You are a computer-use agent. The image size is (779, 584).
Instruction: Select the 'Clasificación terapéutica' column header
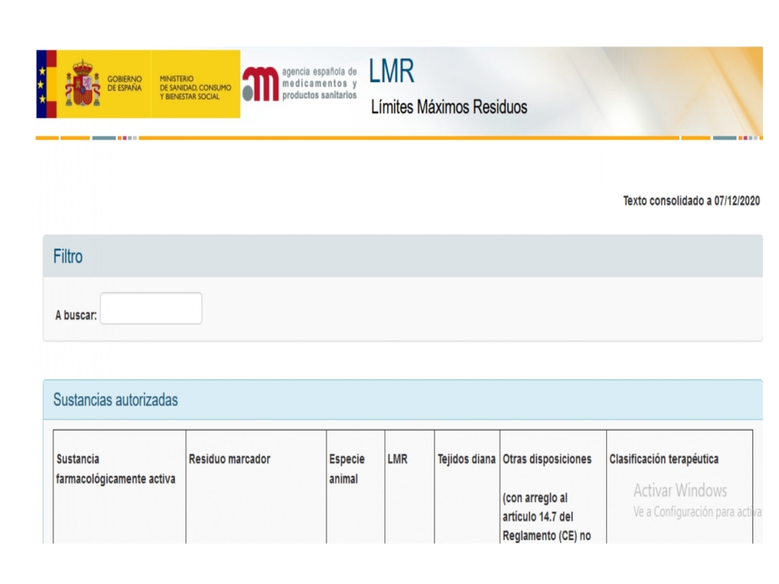click(x=663, y=459)
